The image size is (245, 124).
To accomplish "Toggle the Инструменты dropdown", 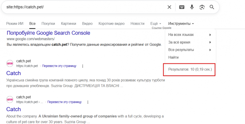I will coord(181,24).
